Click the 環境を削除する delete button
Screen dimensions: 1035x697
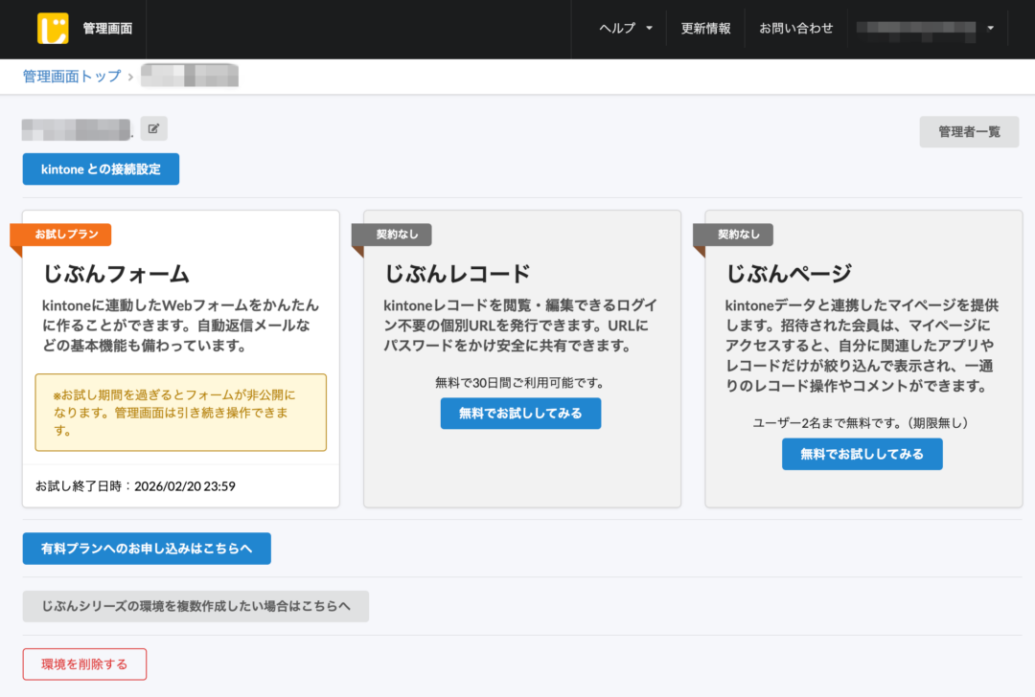coord(84,663)
